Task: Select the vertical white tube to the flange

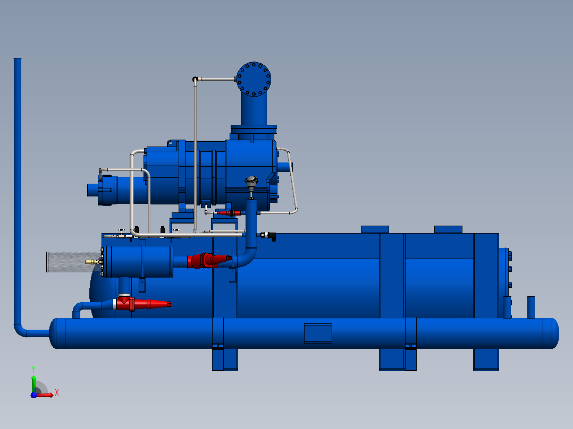Action: (x=195, y=155)
